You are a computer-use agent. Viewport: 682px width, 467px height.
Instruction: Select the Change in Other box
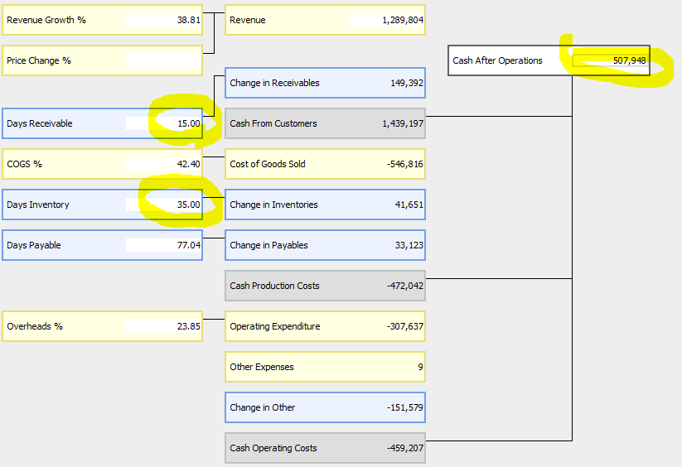[325, 407]
